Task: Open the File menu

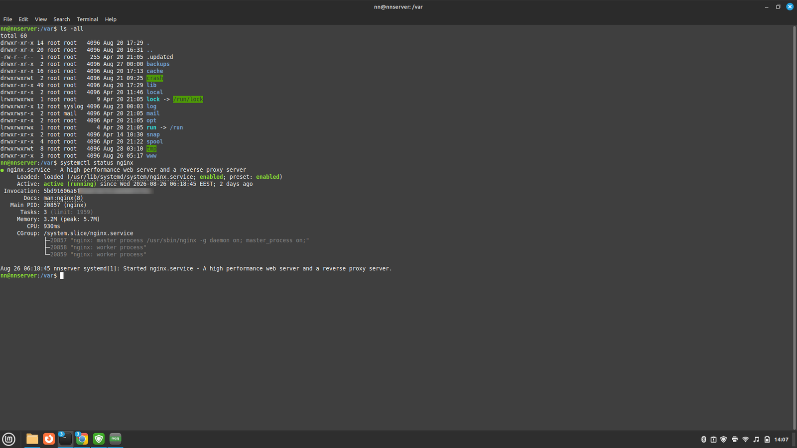Action: pyautogui.click(x=7, y=19)
